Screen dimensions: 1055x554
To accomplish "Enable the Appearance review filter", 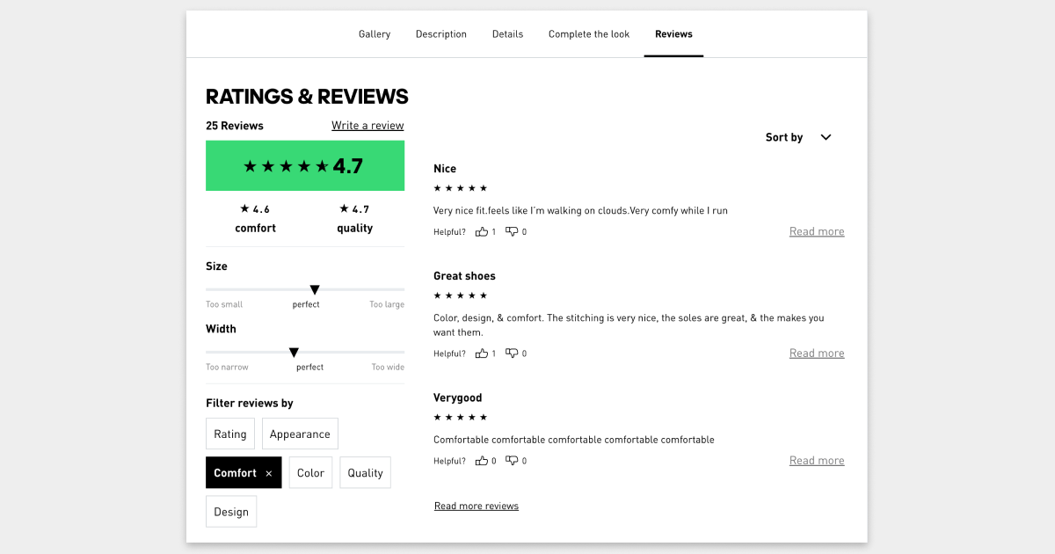I will (x=300, y=434).
